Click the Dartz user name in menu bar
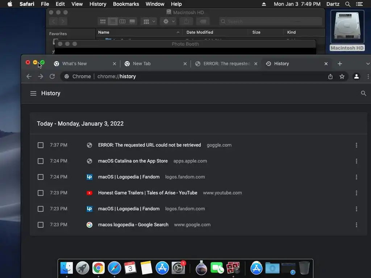The width and height of the screenshot is (371, 278). (333, 4)
